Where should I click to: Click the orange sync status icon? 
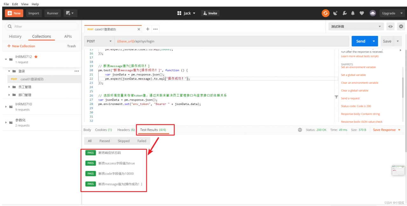point(325,13)
